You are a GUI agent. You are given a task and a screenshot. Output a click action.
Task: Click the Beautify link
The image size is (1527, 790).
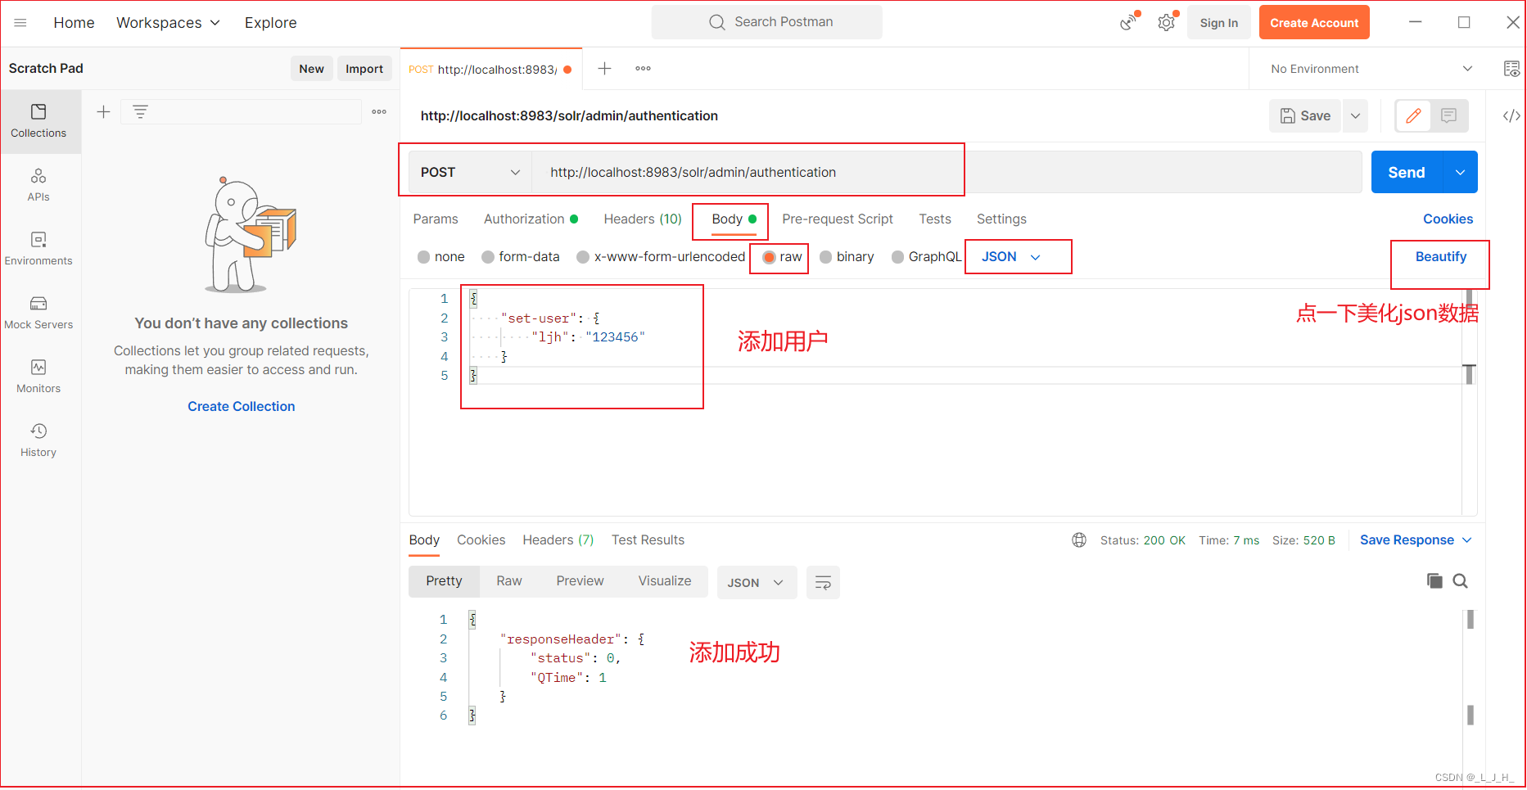click(x=1441, y=257)
